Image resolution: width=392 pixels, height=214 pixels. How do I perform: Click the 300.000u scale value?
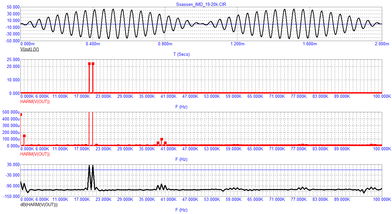point(11,126)
